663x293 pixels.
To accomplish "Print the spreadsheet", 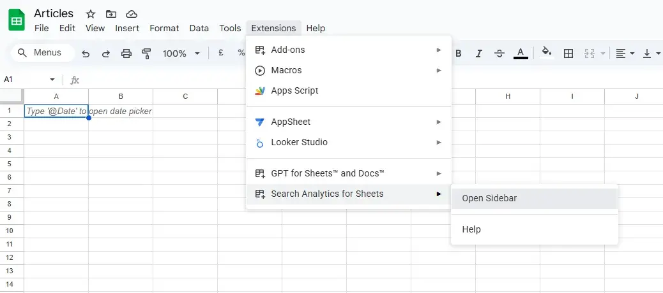I will [126, 54].
